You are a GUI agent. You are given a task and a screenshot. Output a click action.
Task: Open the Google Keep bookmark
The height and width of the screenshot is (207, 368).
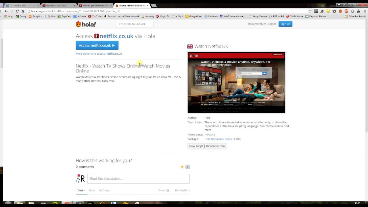[194, 16]
